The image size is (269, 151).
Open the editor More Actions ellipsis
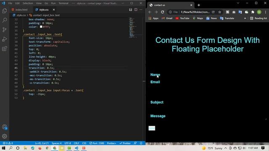[141, 10]
